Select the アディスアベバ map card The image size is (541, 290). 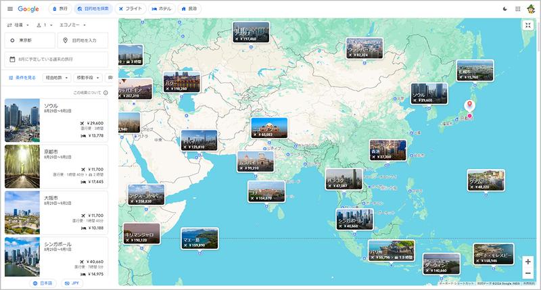[x=146, y=195]
